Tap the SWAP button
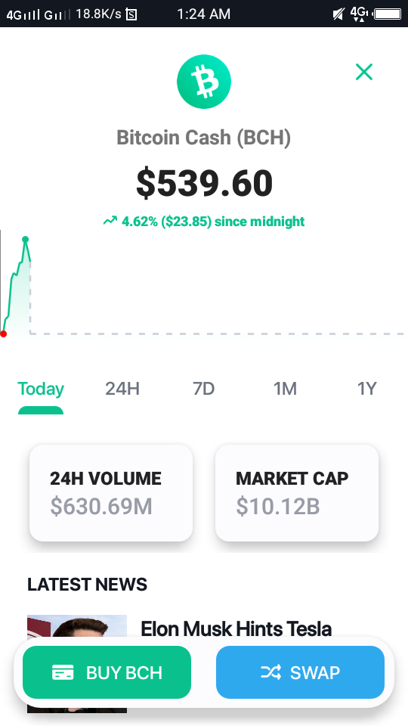 (300, 672)
